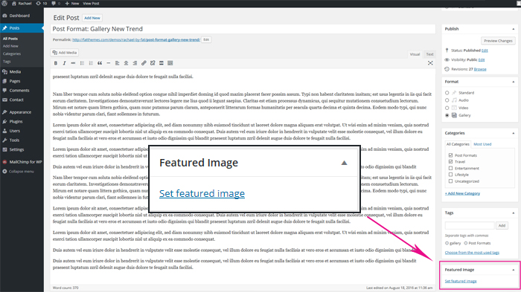Apply blockquote formatting
The width and height of the screenshot is (521, 292).
pyautogui.click(x=100, y=63)
